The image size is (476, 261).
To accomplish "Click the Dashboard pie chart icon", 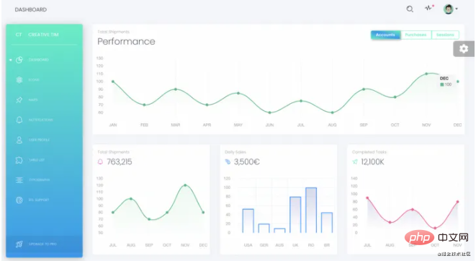I will coord(19,60).
